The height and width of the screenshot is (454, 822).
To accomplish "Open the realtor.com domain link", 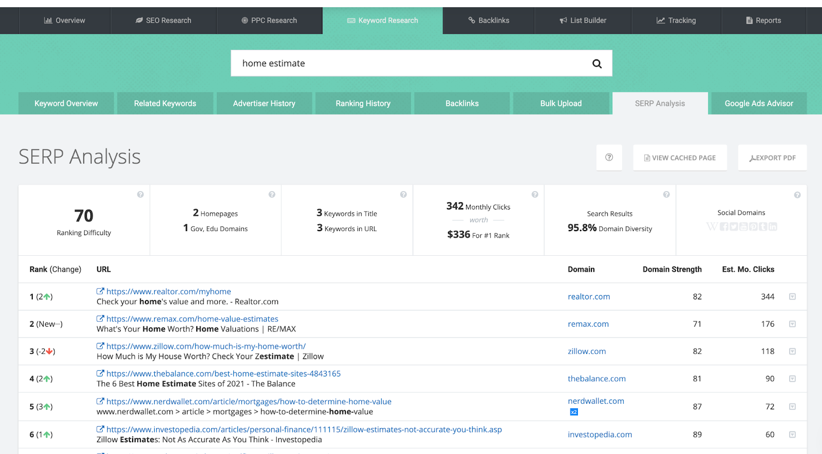I will 589,297.
